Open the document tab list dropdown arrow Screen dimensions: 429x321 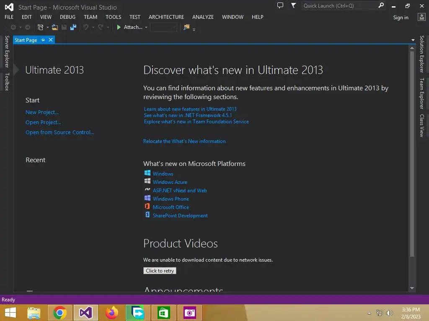point(413,40)
